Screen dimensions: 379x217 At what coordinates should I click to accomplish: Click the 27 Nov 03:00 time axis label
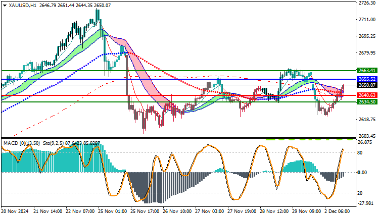click(x=210, y=211)
